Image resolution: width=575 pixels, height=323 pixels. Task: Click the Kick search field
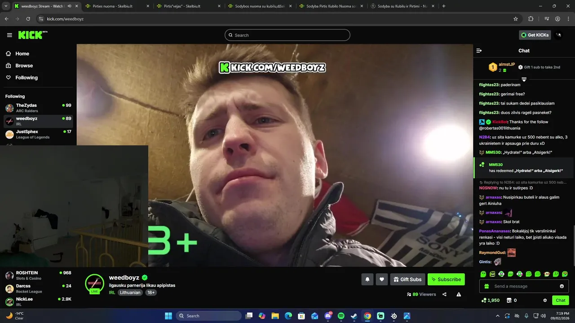[287, 35]
